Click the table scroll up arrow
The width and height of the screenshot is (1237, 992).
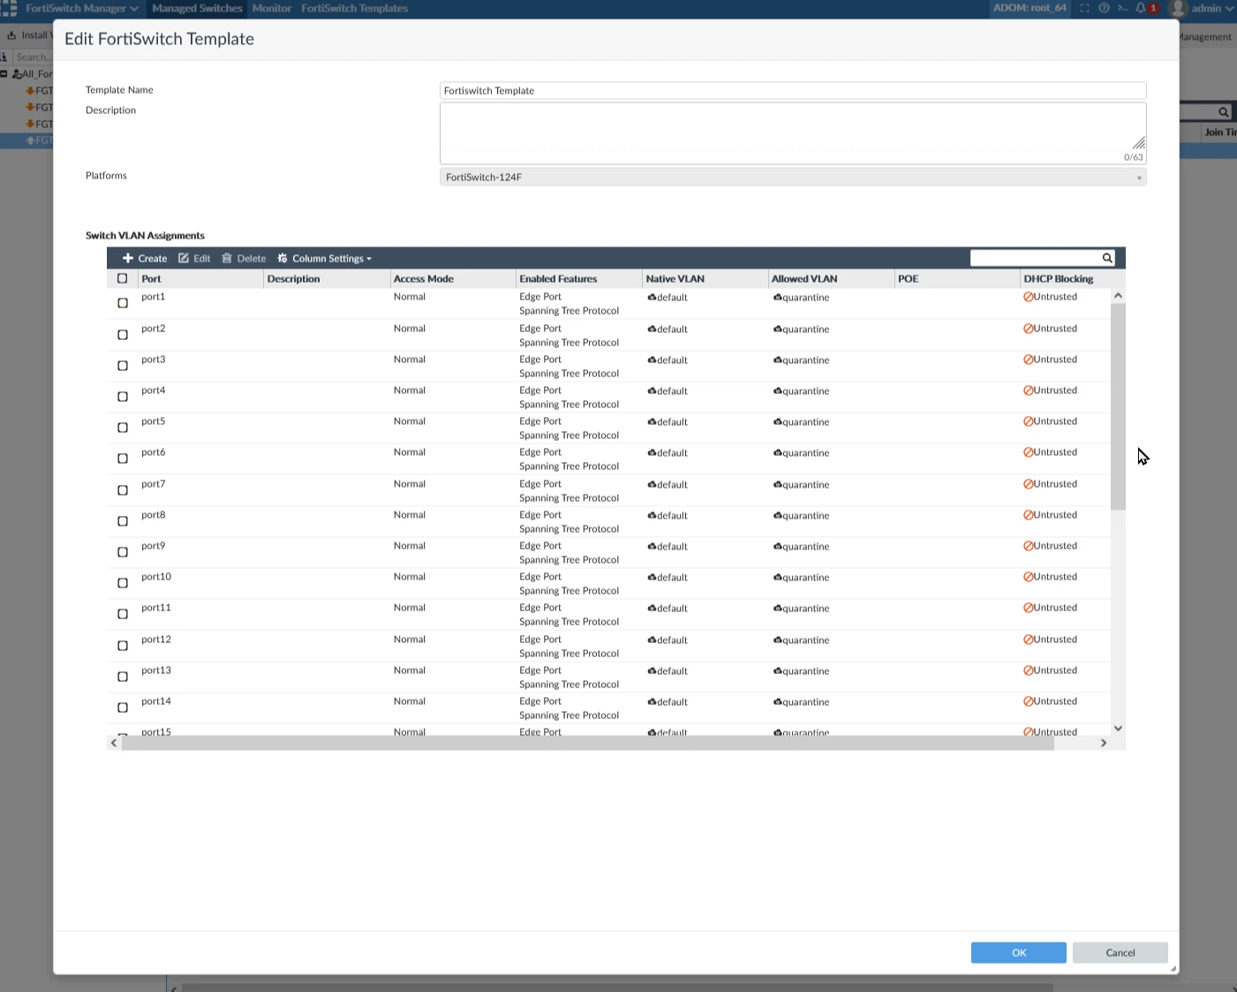1118,296
